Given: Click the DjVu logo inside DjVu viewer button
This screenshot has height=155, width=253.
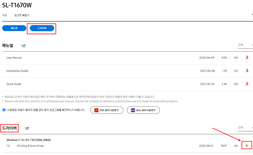Looking at the screenshot, I should click(x=133, y=110).
